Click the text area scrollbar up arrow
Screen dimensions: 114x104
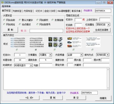pyautogui.click(x=108, y=70)
